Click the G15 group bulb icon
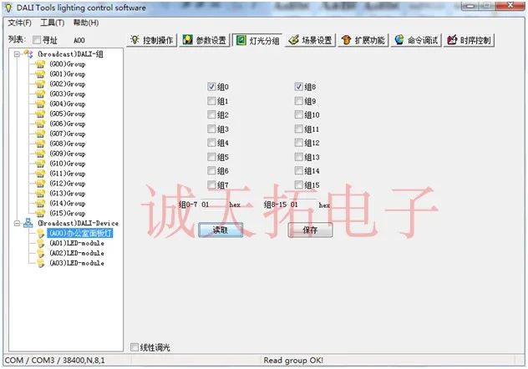Image resolution: width=528 pixels, height=369 pixels. pyautogui.click(x=40, y=213)
